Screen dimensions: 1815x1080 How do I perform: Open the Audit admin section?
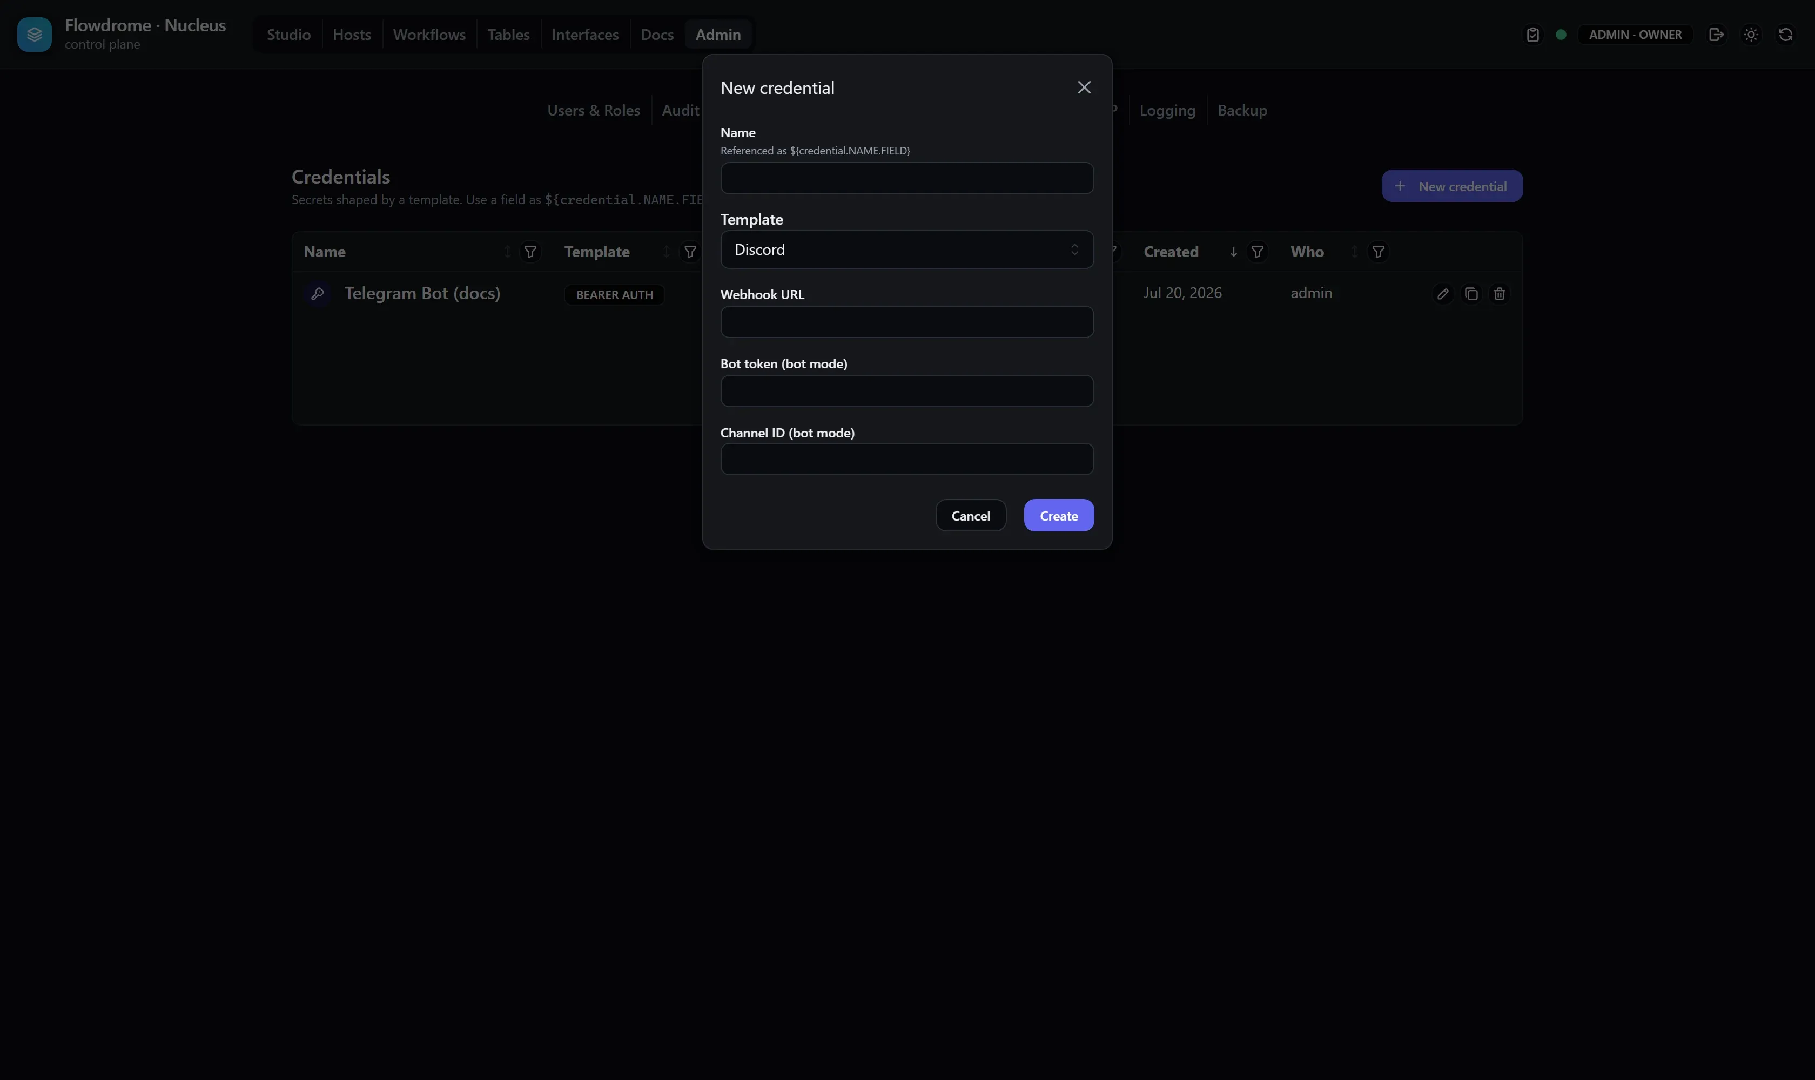[x=680, y=110]
